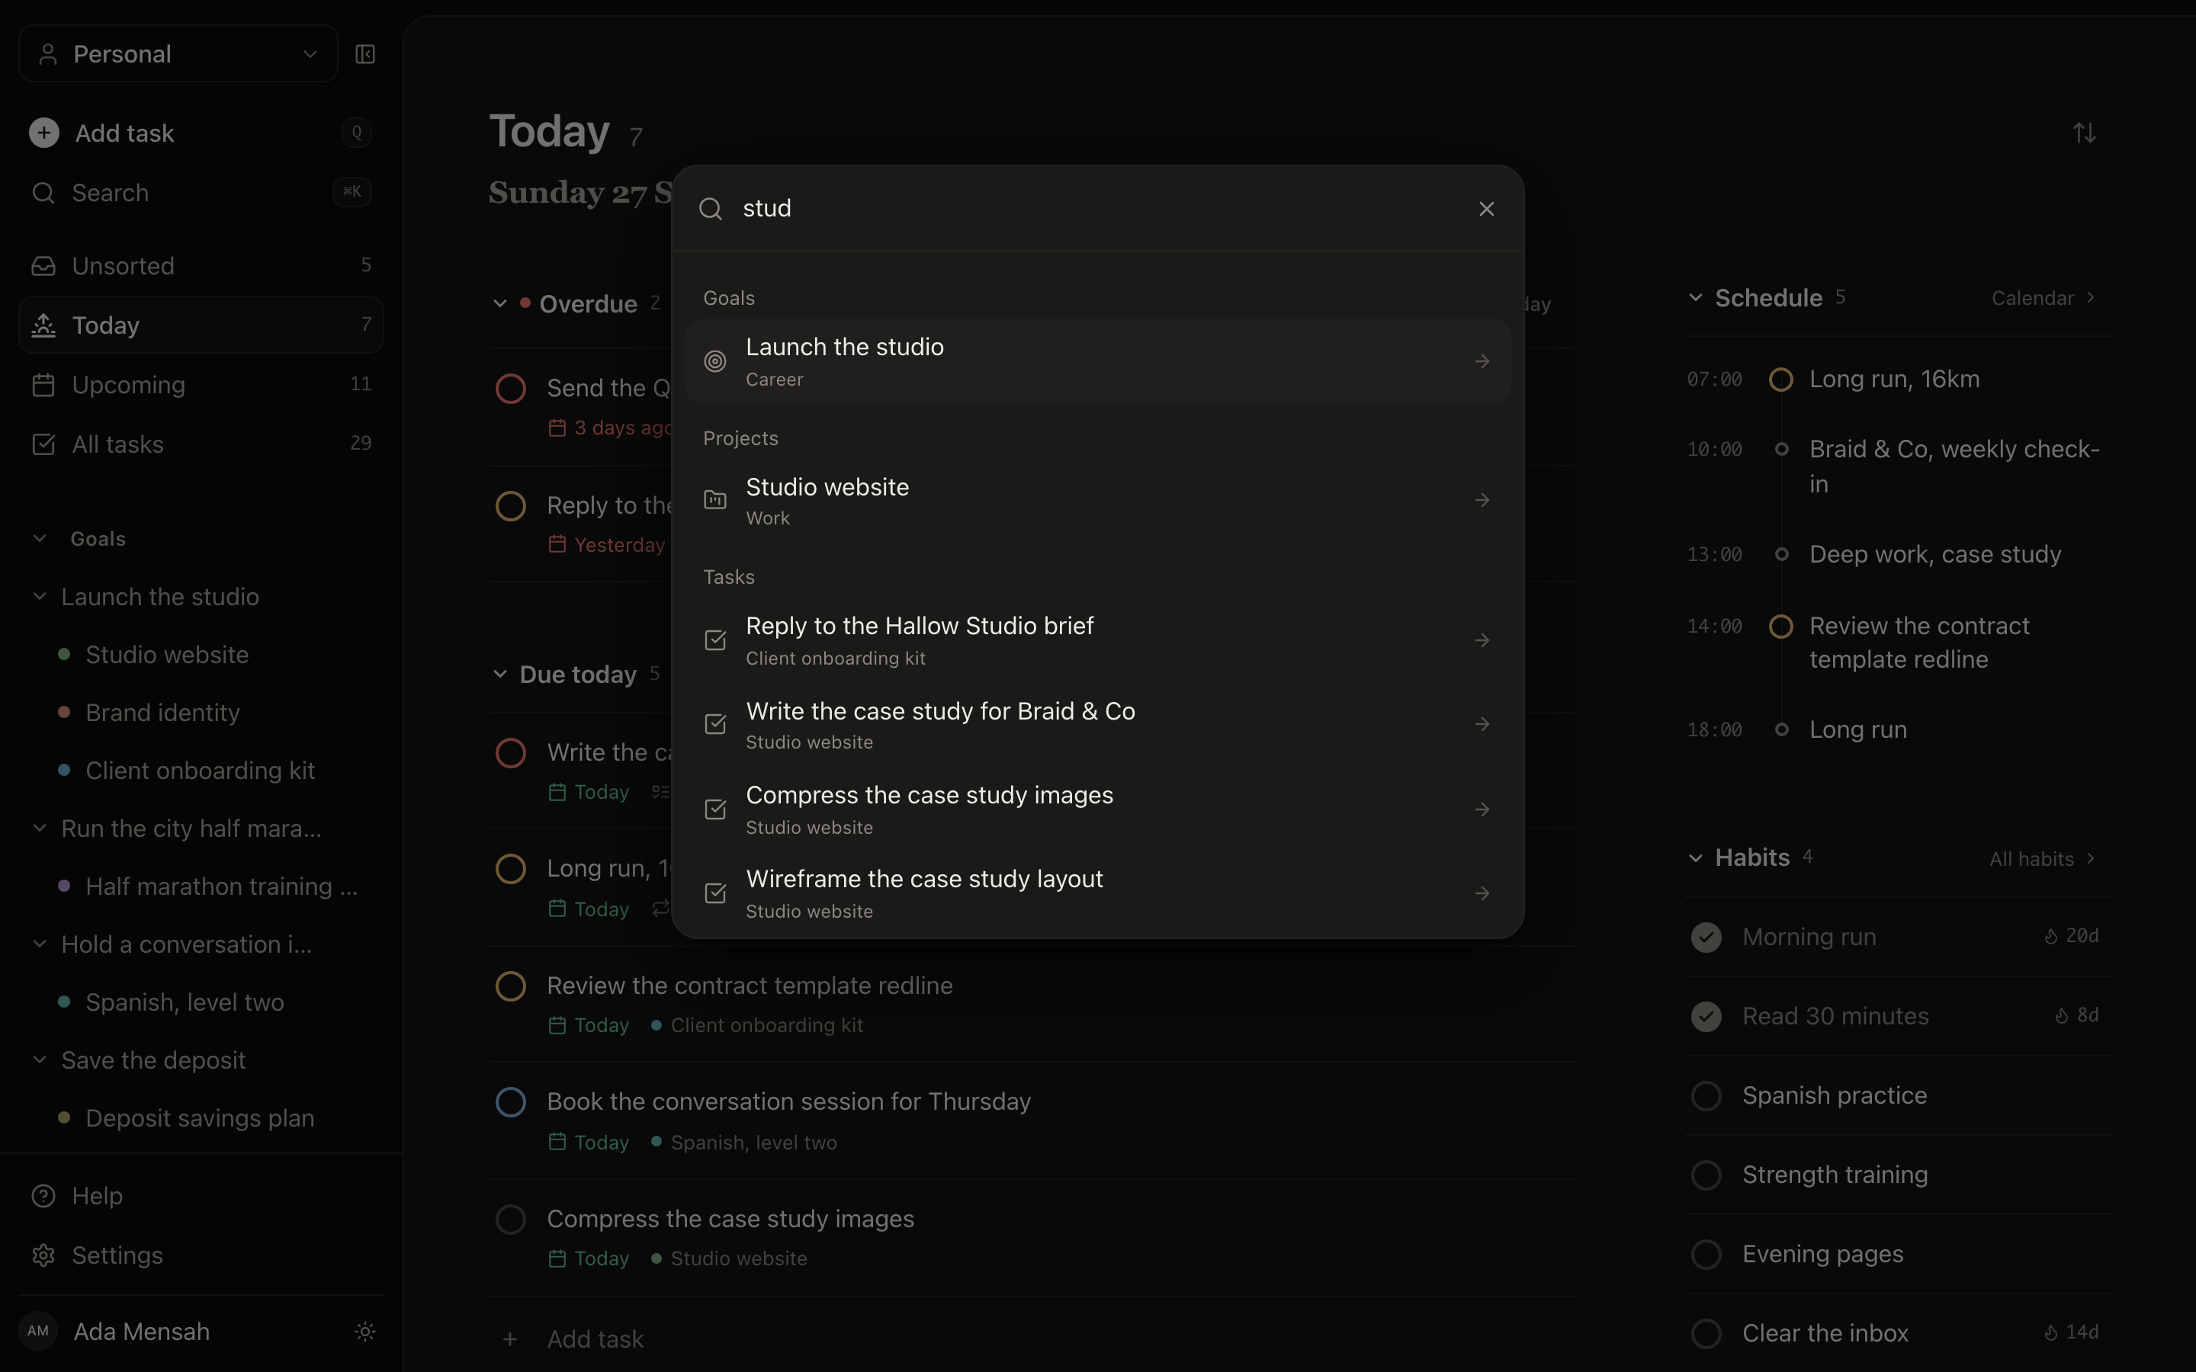This screenshot has width=2196, height=1372.
Task: Click the Upcoming calendar icon
Action: pos(43,385)
